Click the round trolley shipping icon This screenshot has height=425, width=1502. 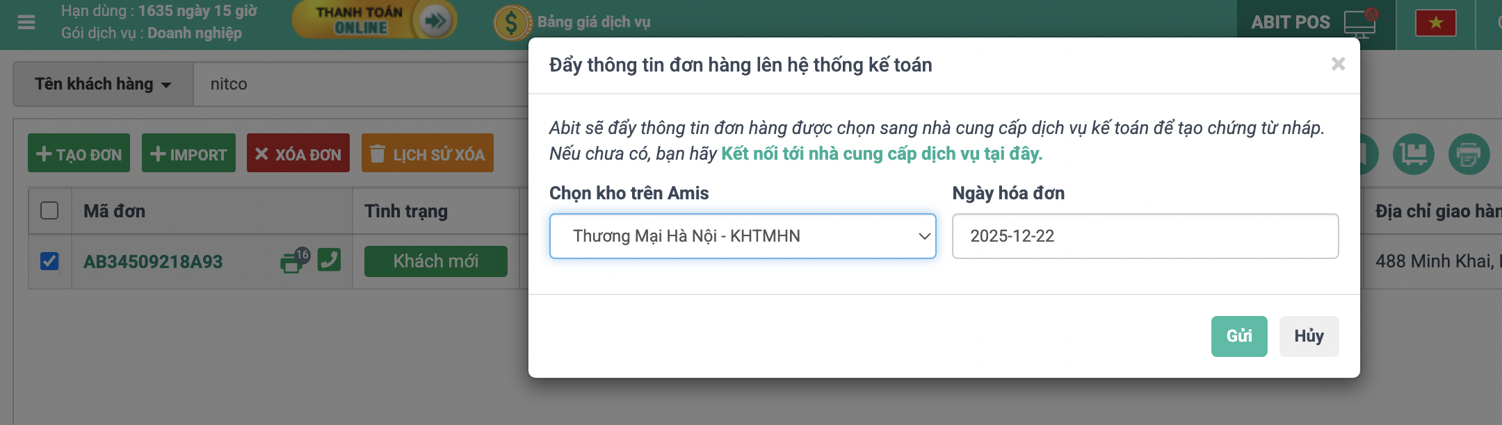point(1414,154)
